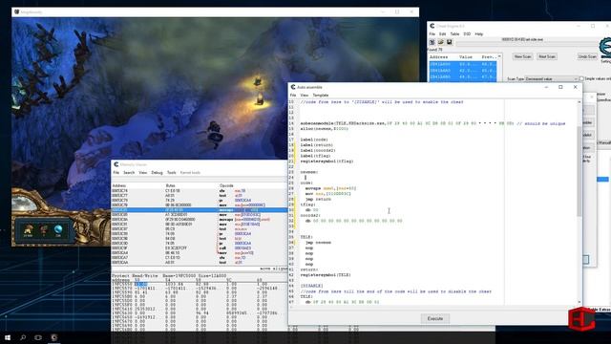
Task: Click the New Scan button
Action: click(522, 57)
